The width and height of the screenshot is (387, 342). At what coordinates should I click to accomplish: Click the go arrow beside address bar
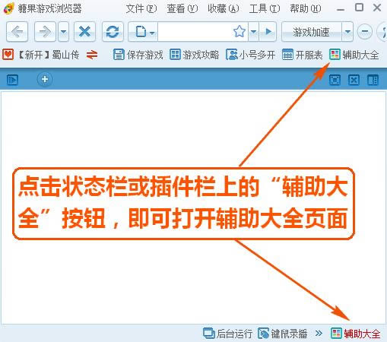[268, 32]
